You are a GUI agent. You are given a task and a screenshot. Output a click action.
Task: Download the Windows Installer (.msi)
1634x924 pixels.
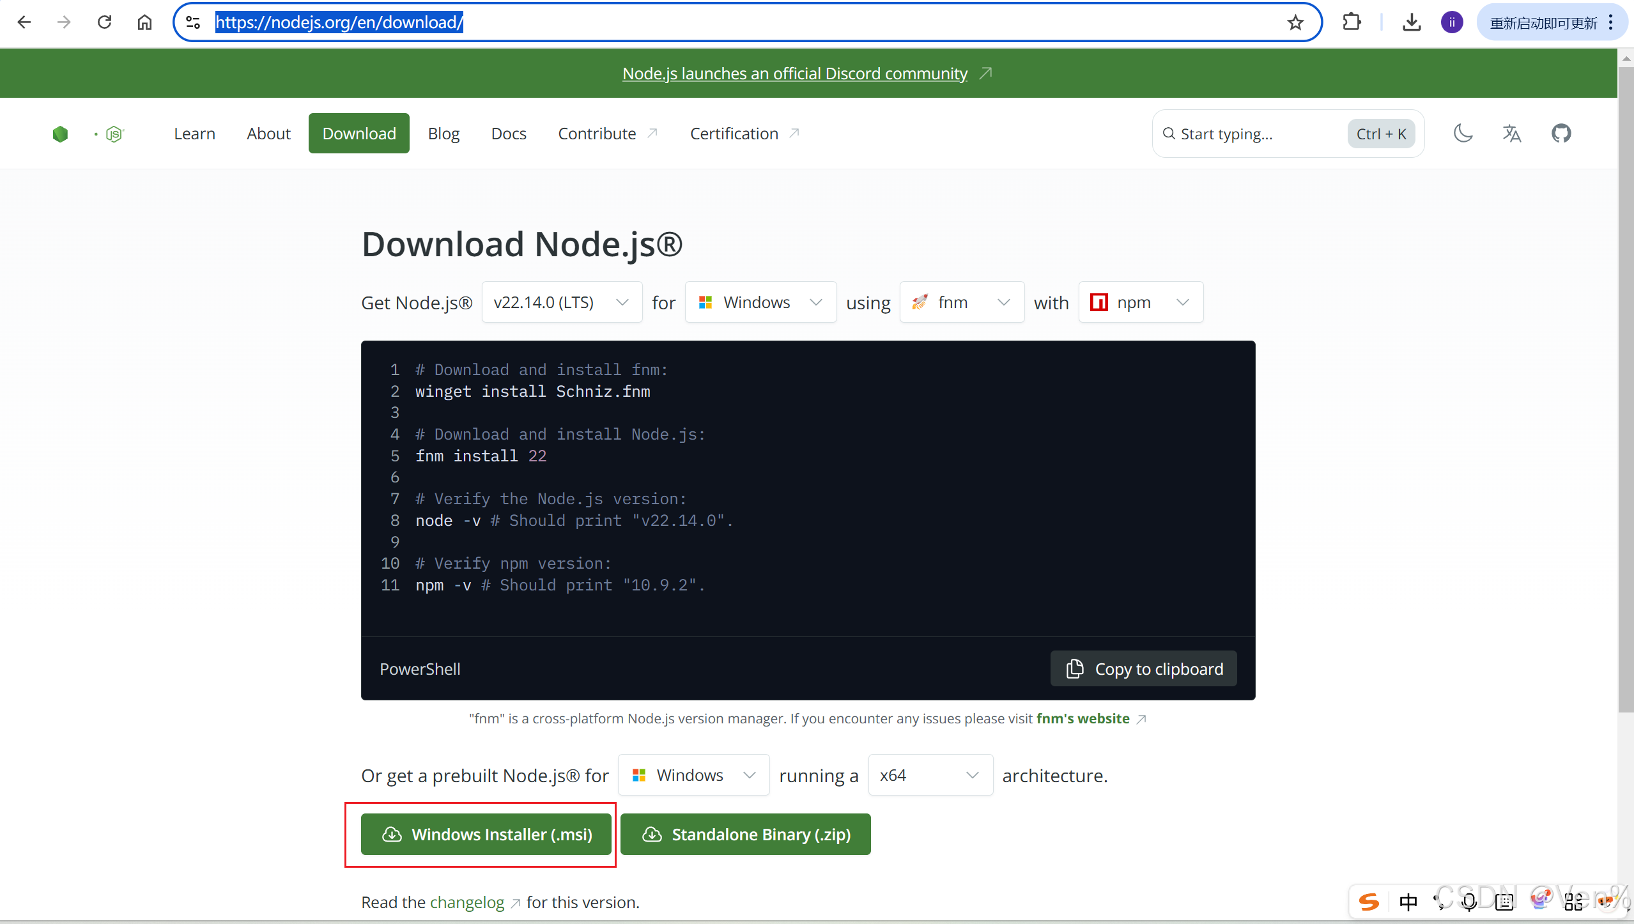(486, 835)
